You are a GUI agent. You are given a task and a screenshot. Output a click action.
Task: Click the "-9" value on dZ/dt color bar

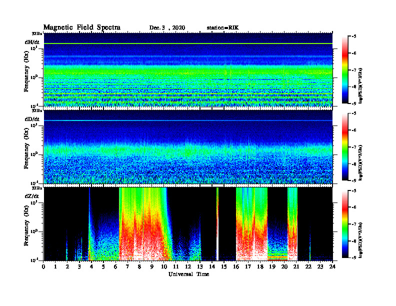pyautogui.click(x=354, y=257)
